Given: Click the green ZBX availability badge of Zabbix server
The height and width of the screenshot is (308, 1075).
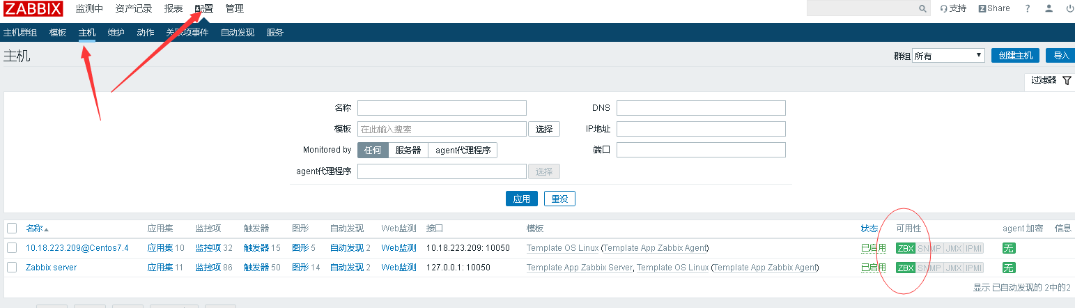Looking at the screenshot, I should pos(906,268).
